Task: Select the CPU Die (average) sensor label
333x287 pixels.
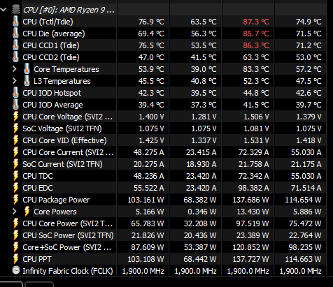Action: (54, 34)
